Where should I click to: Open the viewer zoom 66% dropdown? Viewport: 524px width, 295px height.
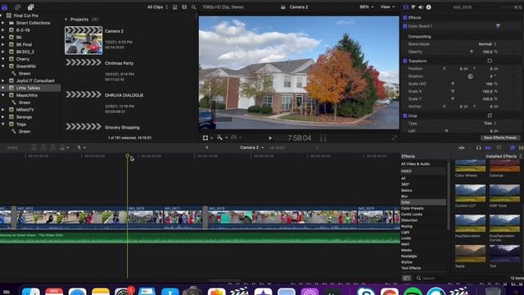click(366, 7)
